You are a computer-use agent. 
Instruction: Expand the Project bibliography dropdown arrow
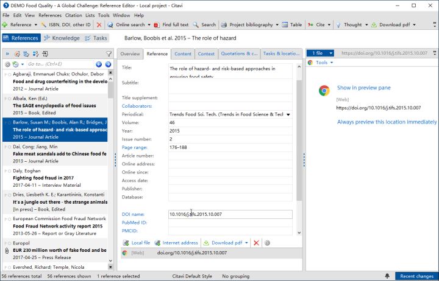click(277, 24)
